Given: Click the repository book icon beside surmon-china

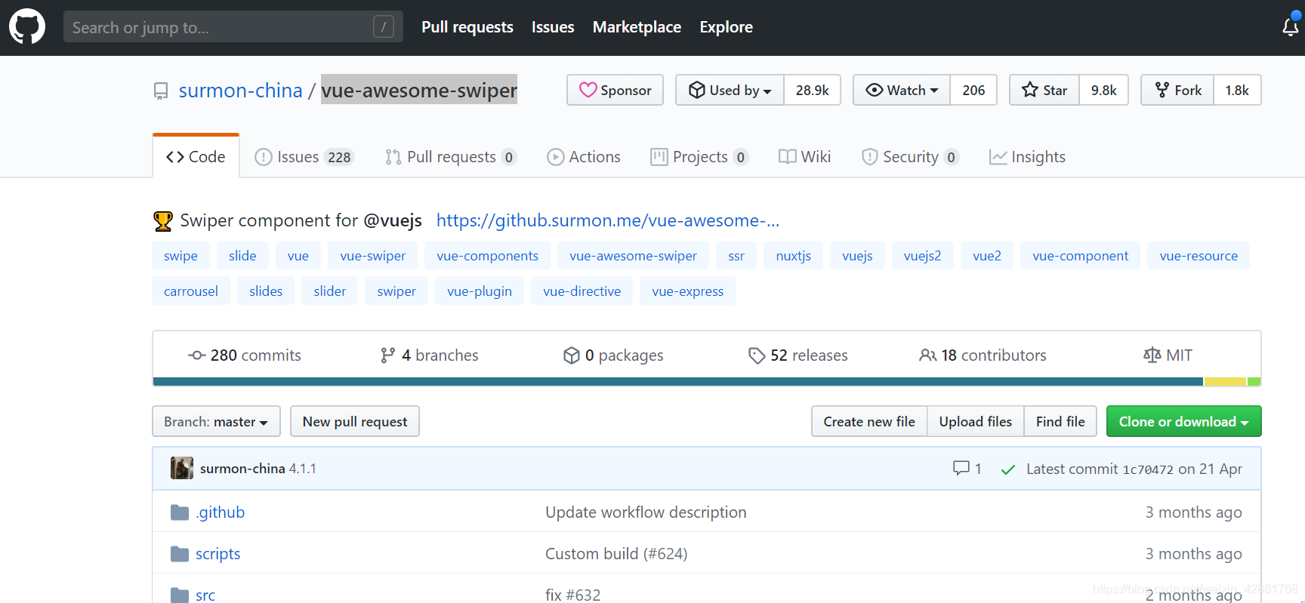Looking at the screenshot, I should coord(161,91).
